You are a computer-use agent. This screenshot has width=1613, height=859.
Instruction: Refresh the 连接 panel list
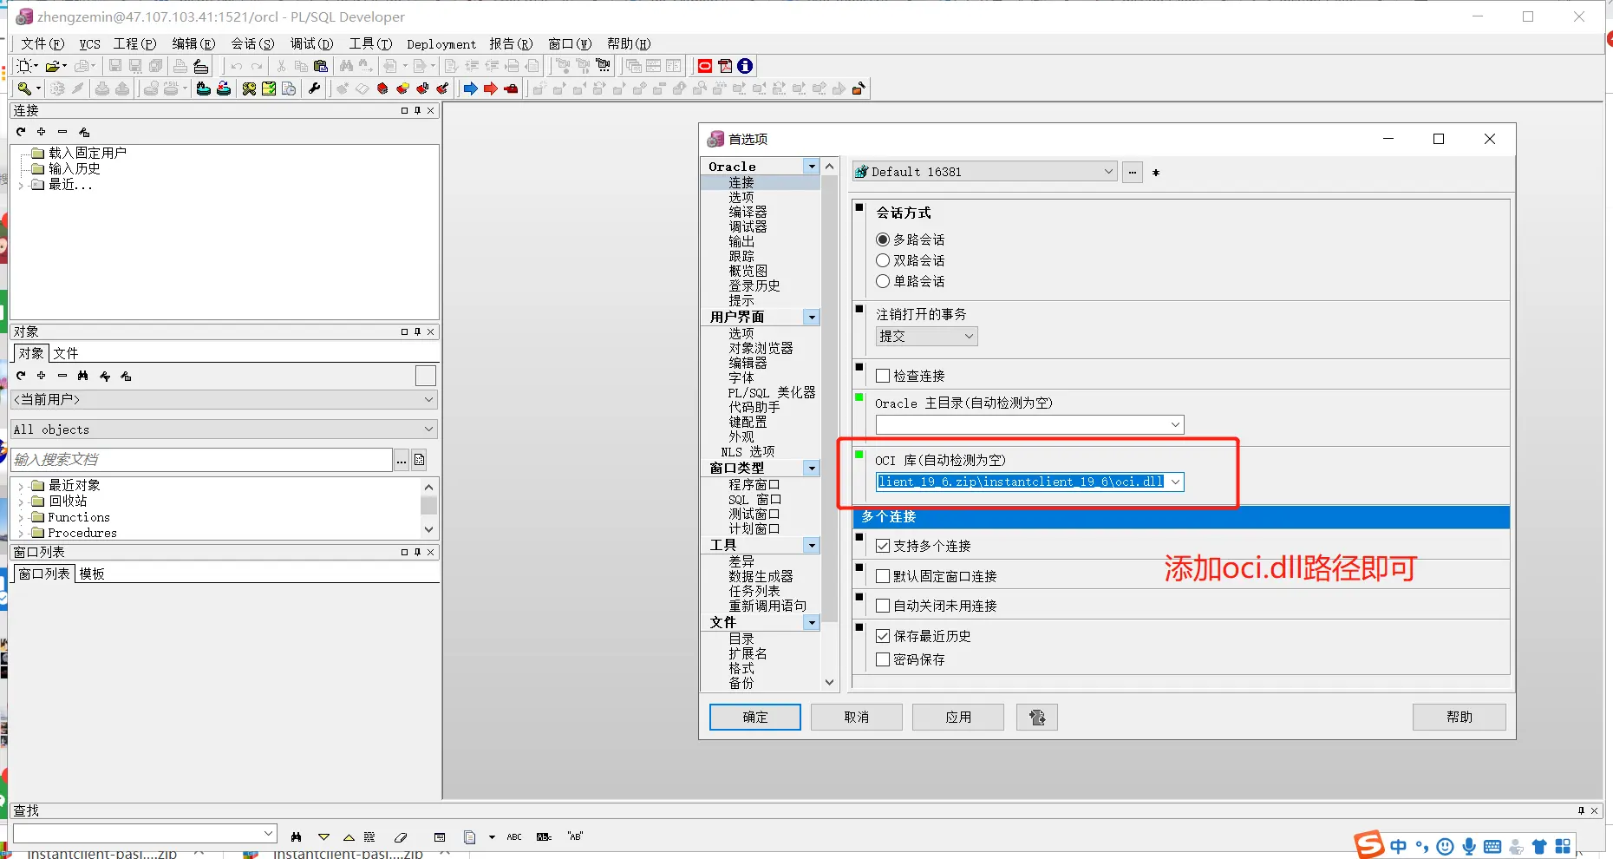pyautogui.click(x=21, y=132)
